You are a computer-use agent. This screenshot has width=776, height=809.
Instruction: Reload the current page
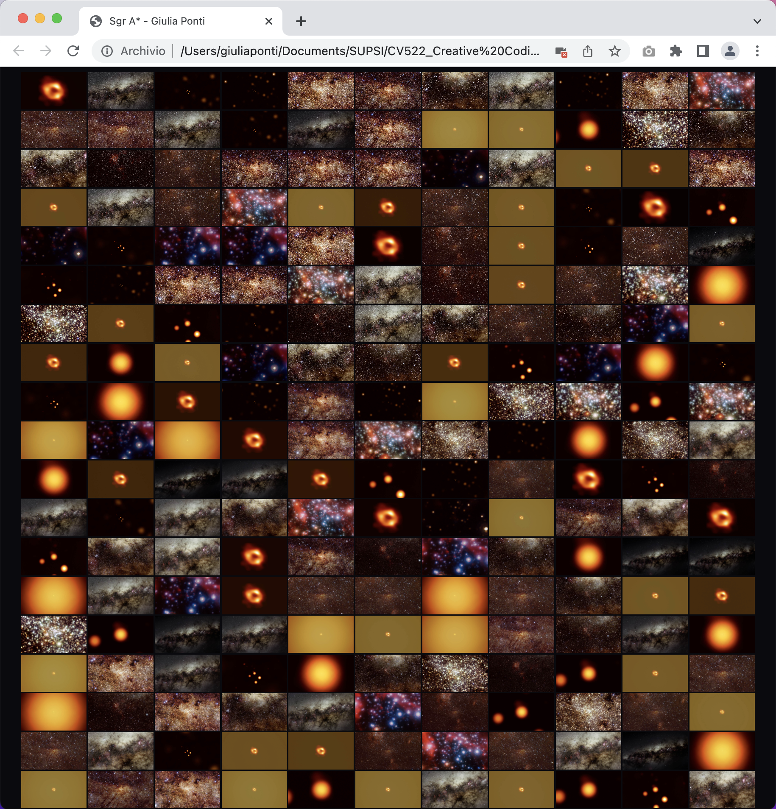[73, 51]
